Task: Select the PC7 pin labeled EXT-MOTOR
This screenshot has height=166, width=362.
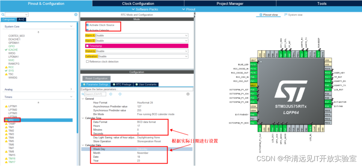Action: pos(328,102)
